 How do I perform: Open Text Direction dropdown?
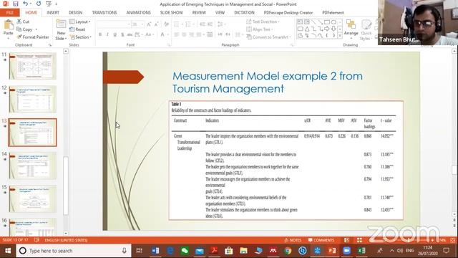(x=263, y=21)
